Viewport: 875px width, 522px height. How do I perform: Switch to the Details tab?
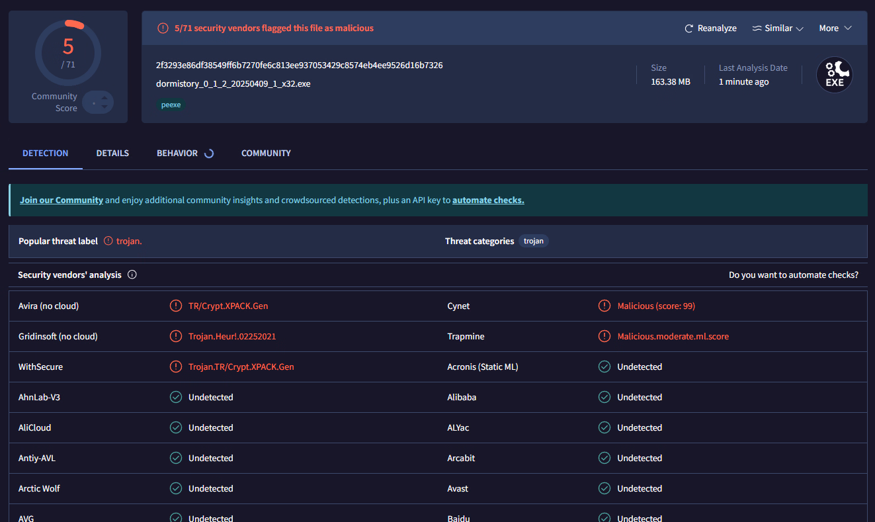(x=112, y=153)
